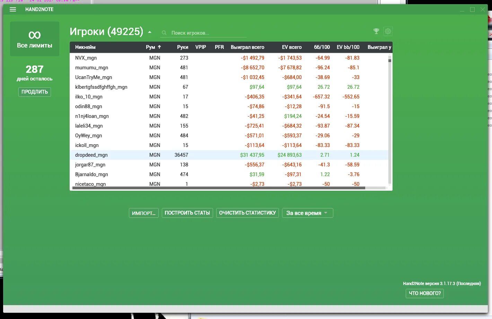Click ПОСТРОИТЬ СТАТЫ button
The height and width of the screenshot is (319, 492).
(x=187, y=213)
